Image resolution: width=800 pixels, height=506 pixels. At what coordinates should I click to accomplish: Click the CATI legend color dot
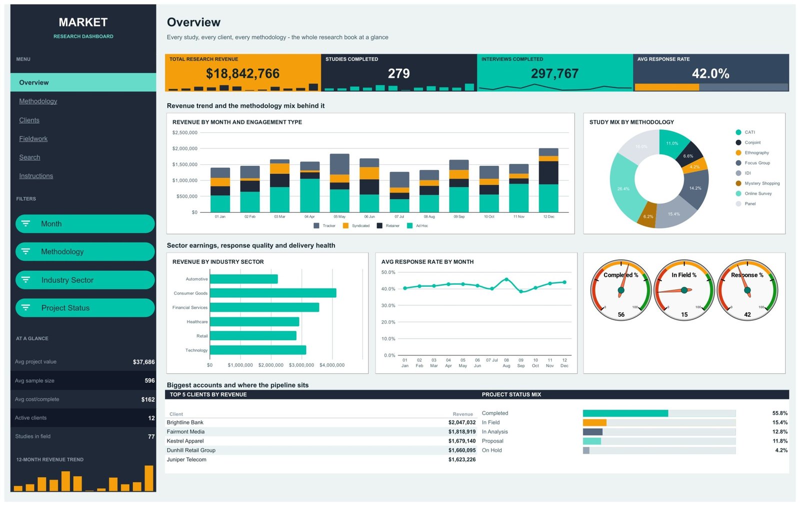[738, 132]
